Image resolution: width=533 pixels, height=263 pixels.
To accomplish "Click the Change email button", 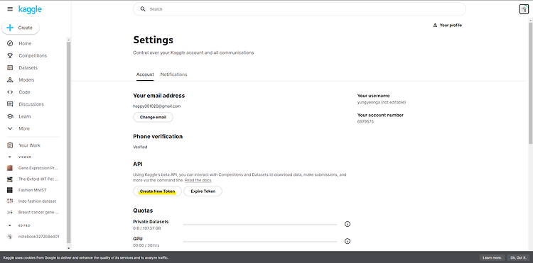I will point(153,117).
